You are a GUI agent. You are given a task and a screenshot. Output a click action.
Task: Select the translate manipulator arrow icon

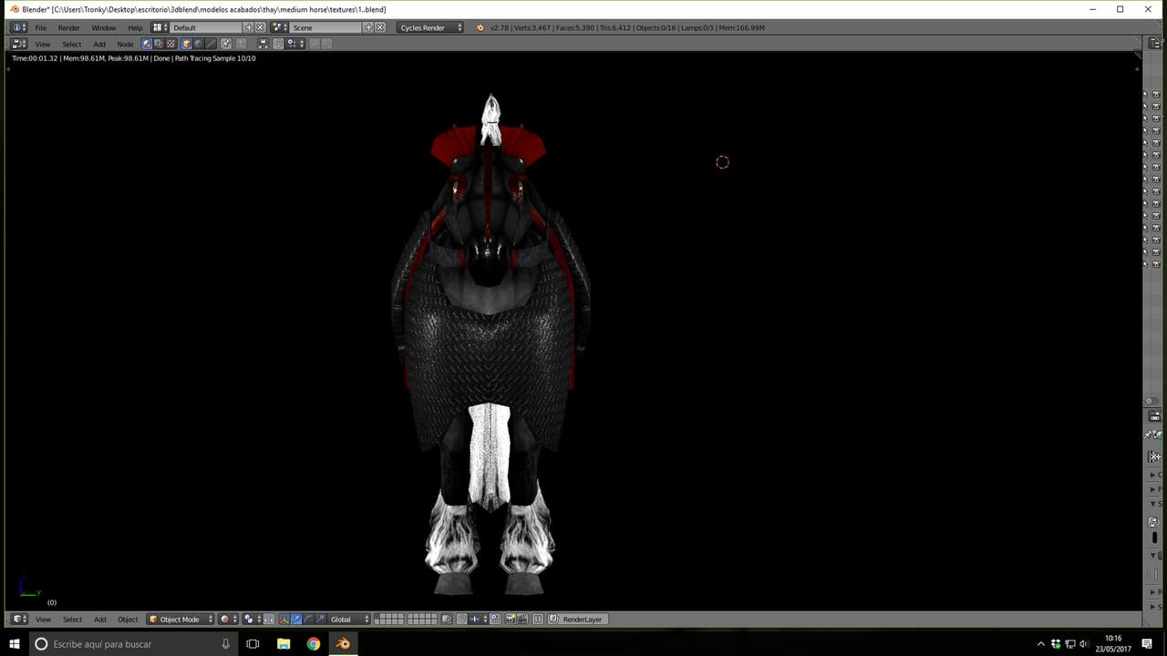tap(296, 620)
